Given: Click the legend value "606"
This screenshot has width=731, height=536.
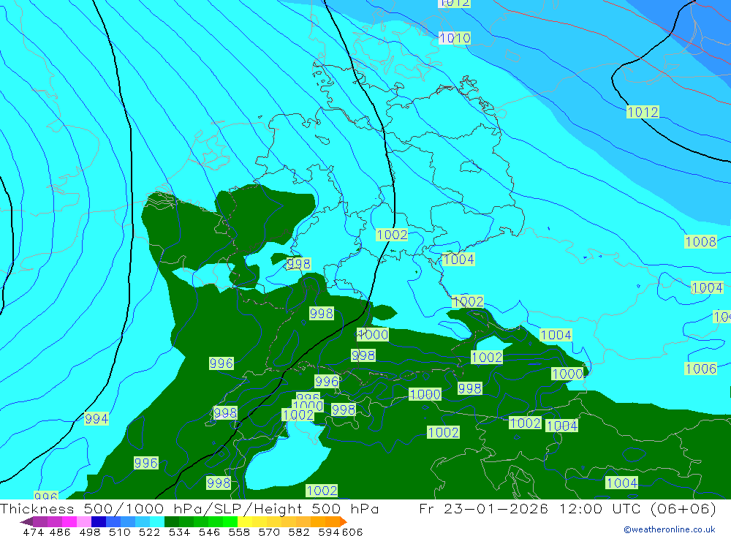Looking at the screenshot, I should [352, 532].
